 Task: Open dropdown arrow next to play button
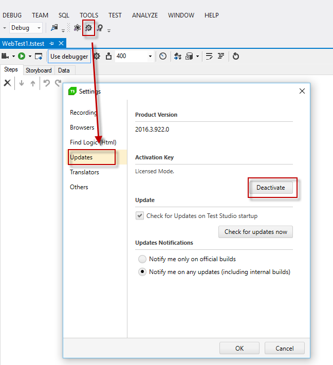[30, 57]
